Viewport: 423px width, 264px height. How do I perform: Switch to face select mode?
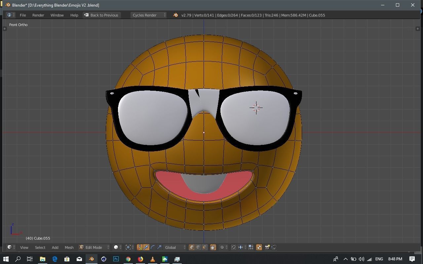[x=205, y=247]
